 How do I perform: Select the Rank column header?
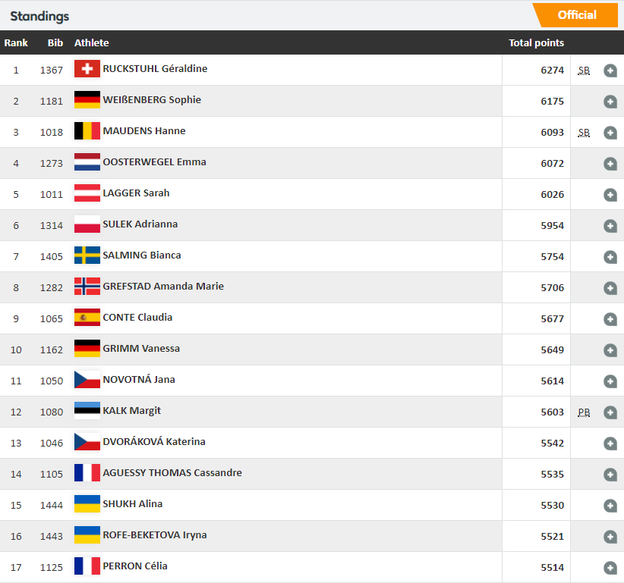tap(16, 42)
